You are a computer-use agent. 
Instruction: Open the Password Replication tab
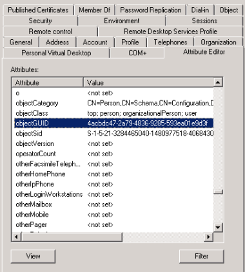click(150, 10)
